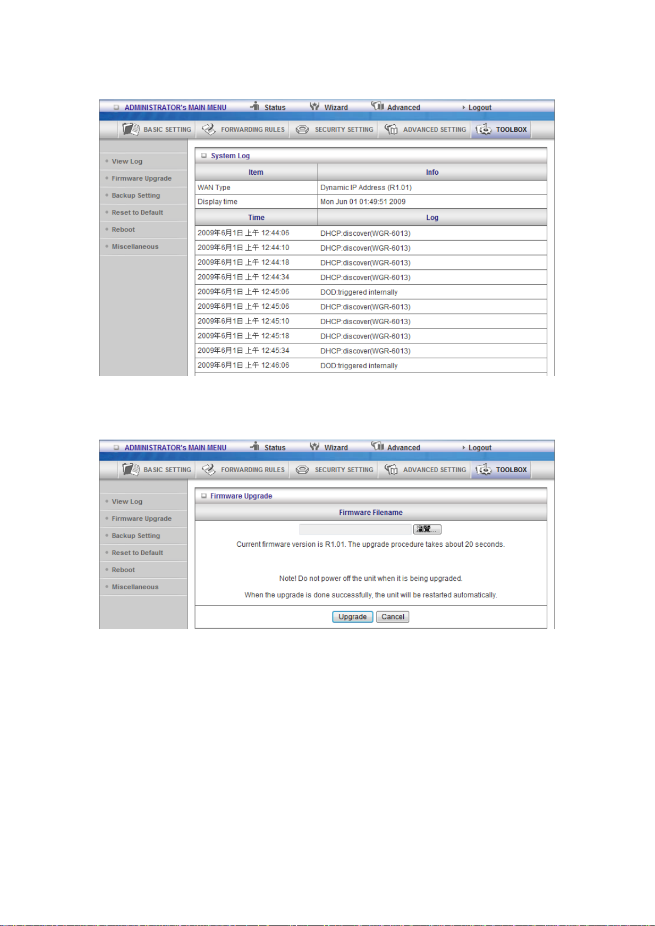Click the Advanced Setting icon on Firmware Upgrade page

[391, 470]
